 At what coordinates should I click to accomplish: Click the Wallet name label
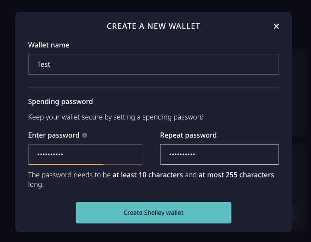point(49,45)
